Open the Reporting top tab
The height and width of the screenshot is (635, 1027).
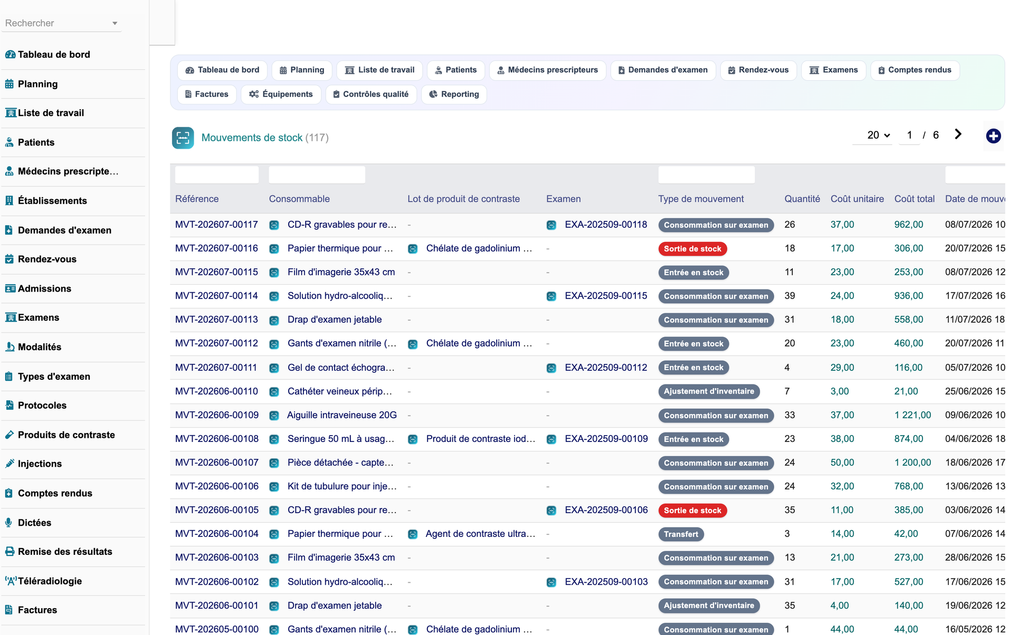pos(454,94)
